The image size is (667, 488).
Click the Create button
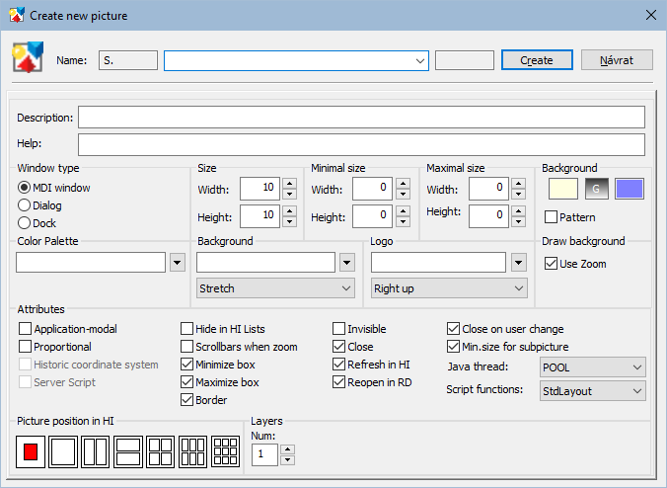click(x=537, y=60)
